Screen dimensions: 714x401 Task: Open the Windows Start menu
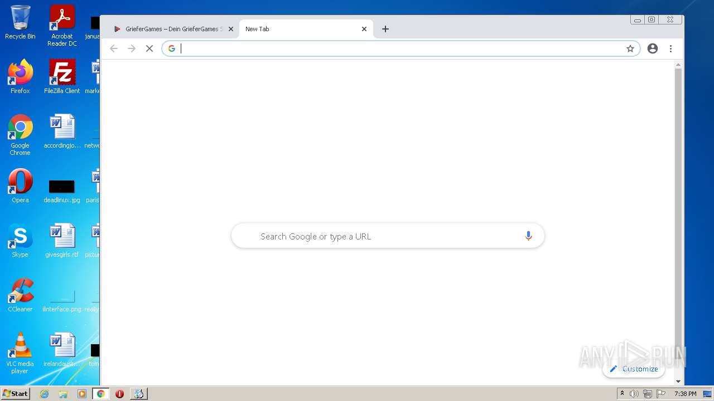coord(15,393)
